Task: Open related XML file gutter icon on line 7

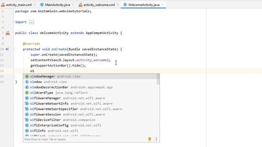Action: coord(8,33)
